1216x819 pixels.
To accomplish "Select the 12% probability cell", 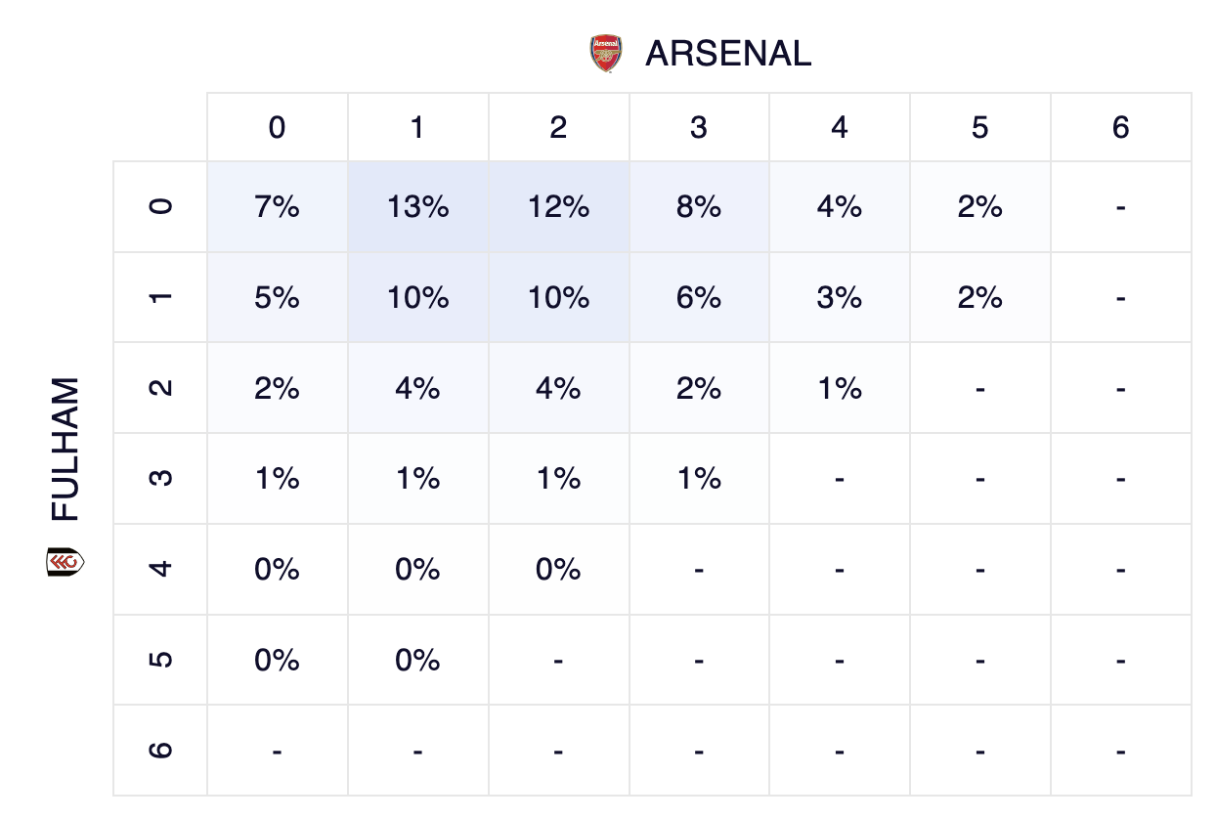I will 558,207.
